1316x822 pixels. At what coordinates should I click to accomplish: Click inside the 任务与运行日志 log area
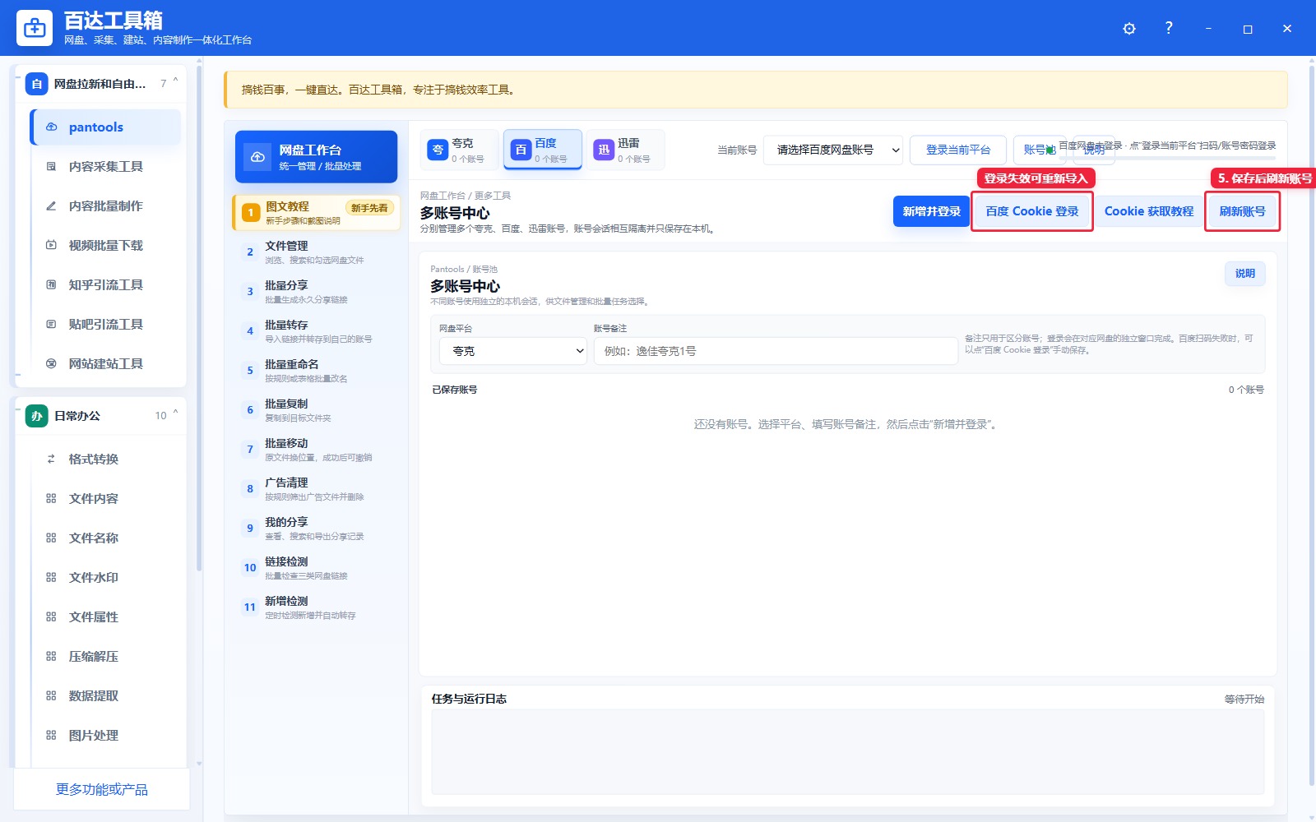point(847,752)
